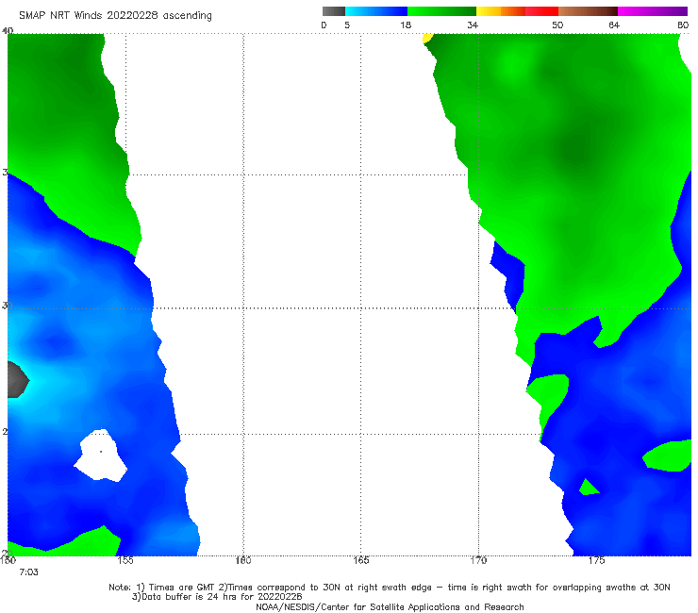Screen dimensions: 698x613
Task: Click the '170' longitude axis label
Action: coord(478,560)
